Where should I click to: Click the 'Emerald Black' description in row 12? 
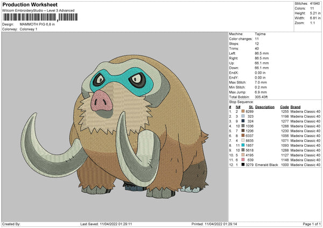pos(266,165)
